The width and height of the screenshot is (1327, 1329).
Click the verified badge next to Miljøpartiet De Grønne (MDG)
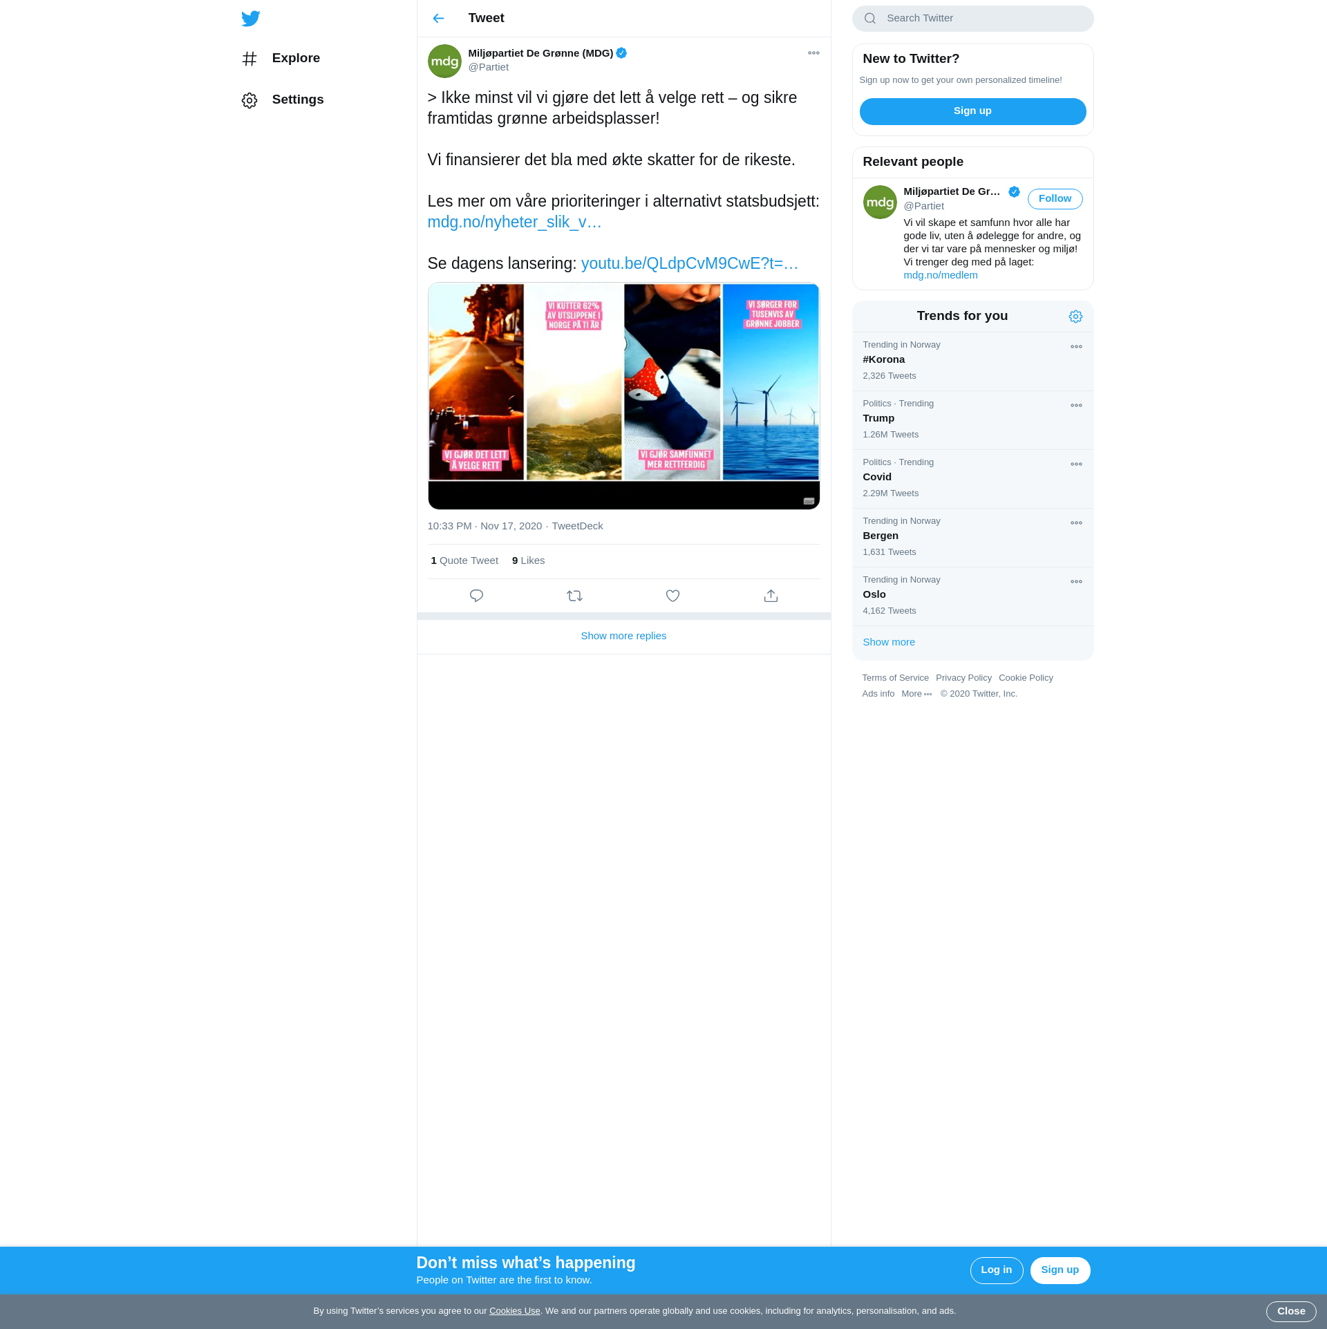click(621, 53)
